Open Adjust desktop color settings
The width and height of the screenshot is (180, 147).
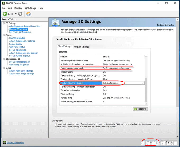[22, 41]
